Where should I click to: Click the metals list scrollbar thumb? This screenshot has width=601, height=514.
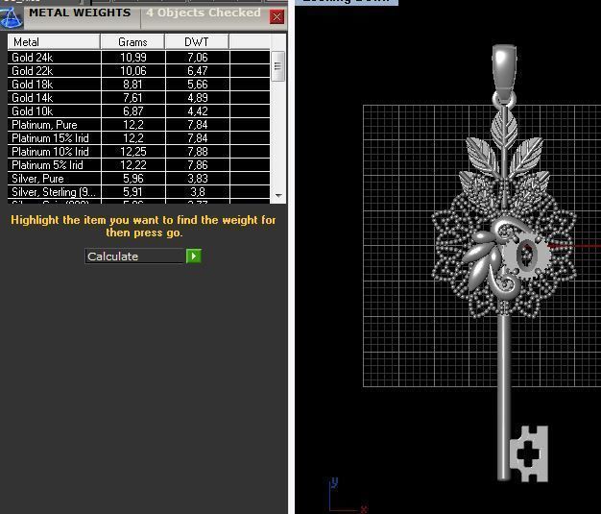(x=279, y=67)
